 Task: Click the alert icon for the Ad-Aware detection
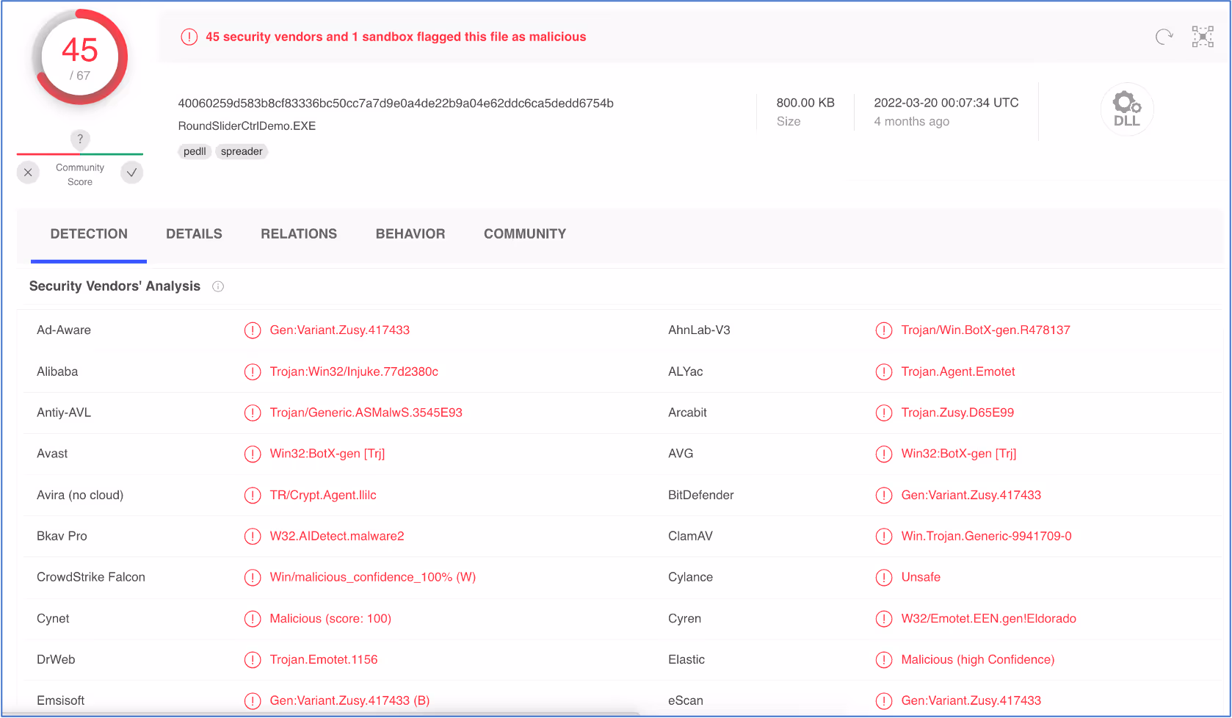253,330
